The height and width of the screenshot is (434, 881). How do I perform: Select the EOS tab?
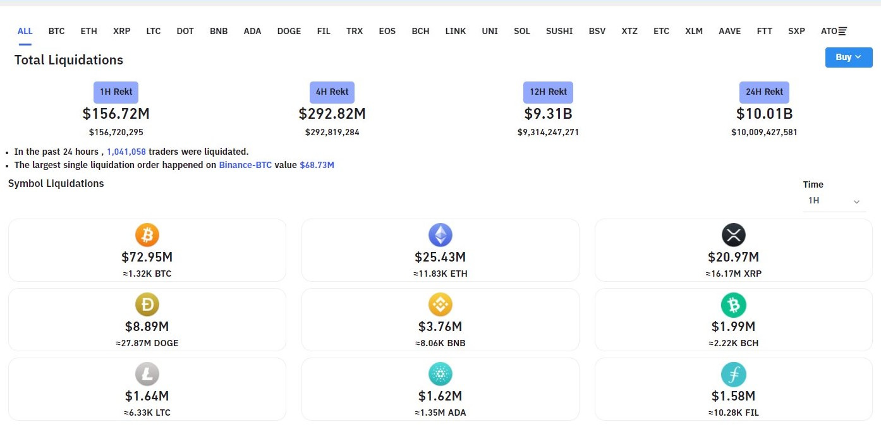pos(387,31)
